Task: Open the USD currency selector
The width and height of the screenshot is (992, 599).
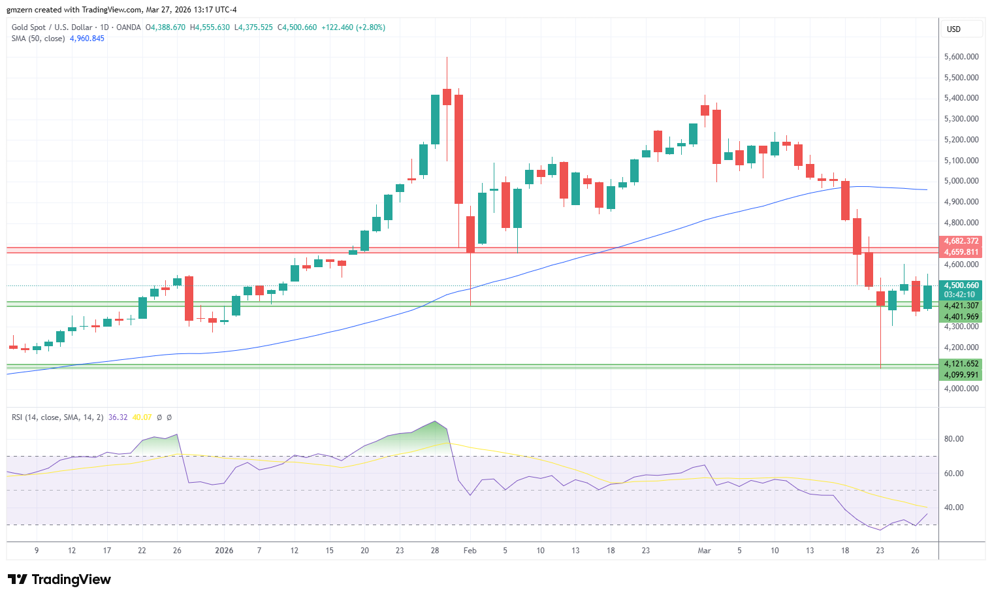Action: (x=962, y=29)
